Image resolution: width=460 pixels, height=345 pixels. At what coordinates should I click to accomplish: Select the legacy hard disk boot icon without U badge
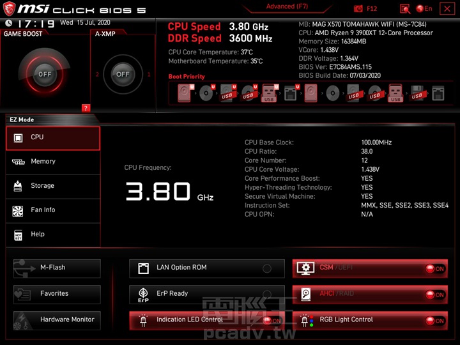point(310,93)
